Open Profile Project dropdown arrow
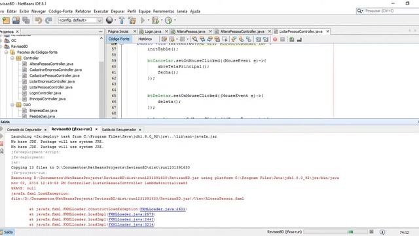Image resolution: width=419 pixels, height=236 pixels. (175, 20)
